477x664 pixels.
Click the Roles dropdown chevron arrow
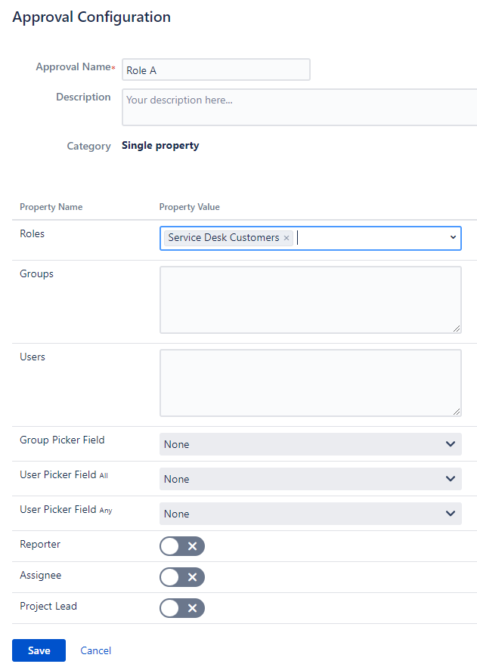pyautogui.click(x=453, y=238)
